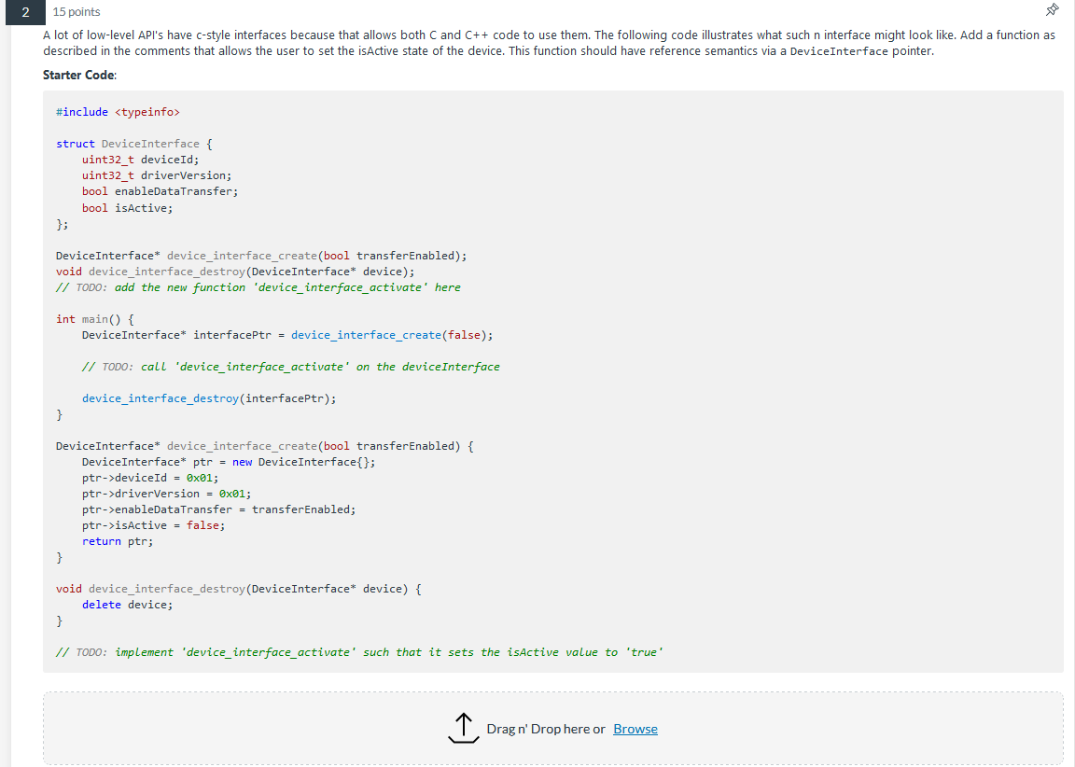Click the 'int main() {' line
The width and height of the screenshot is (1075, 767).
tap(95, 319)
